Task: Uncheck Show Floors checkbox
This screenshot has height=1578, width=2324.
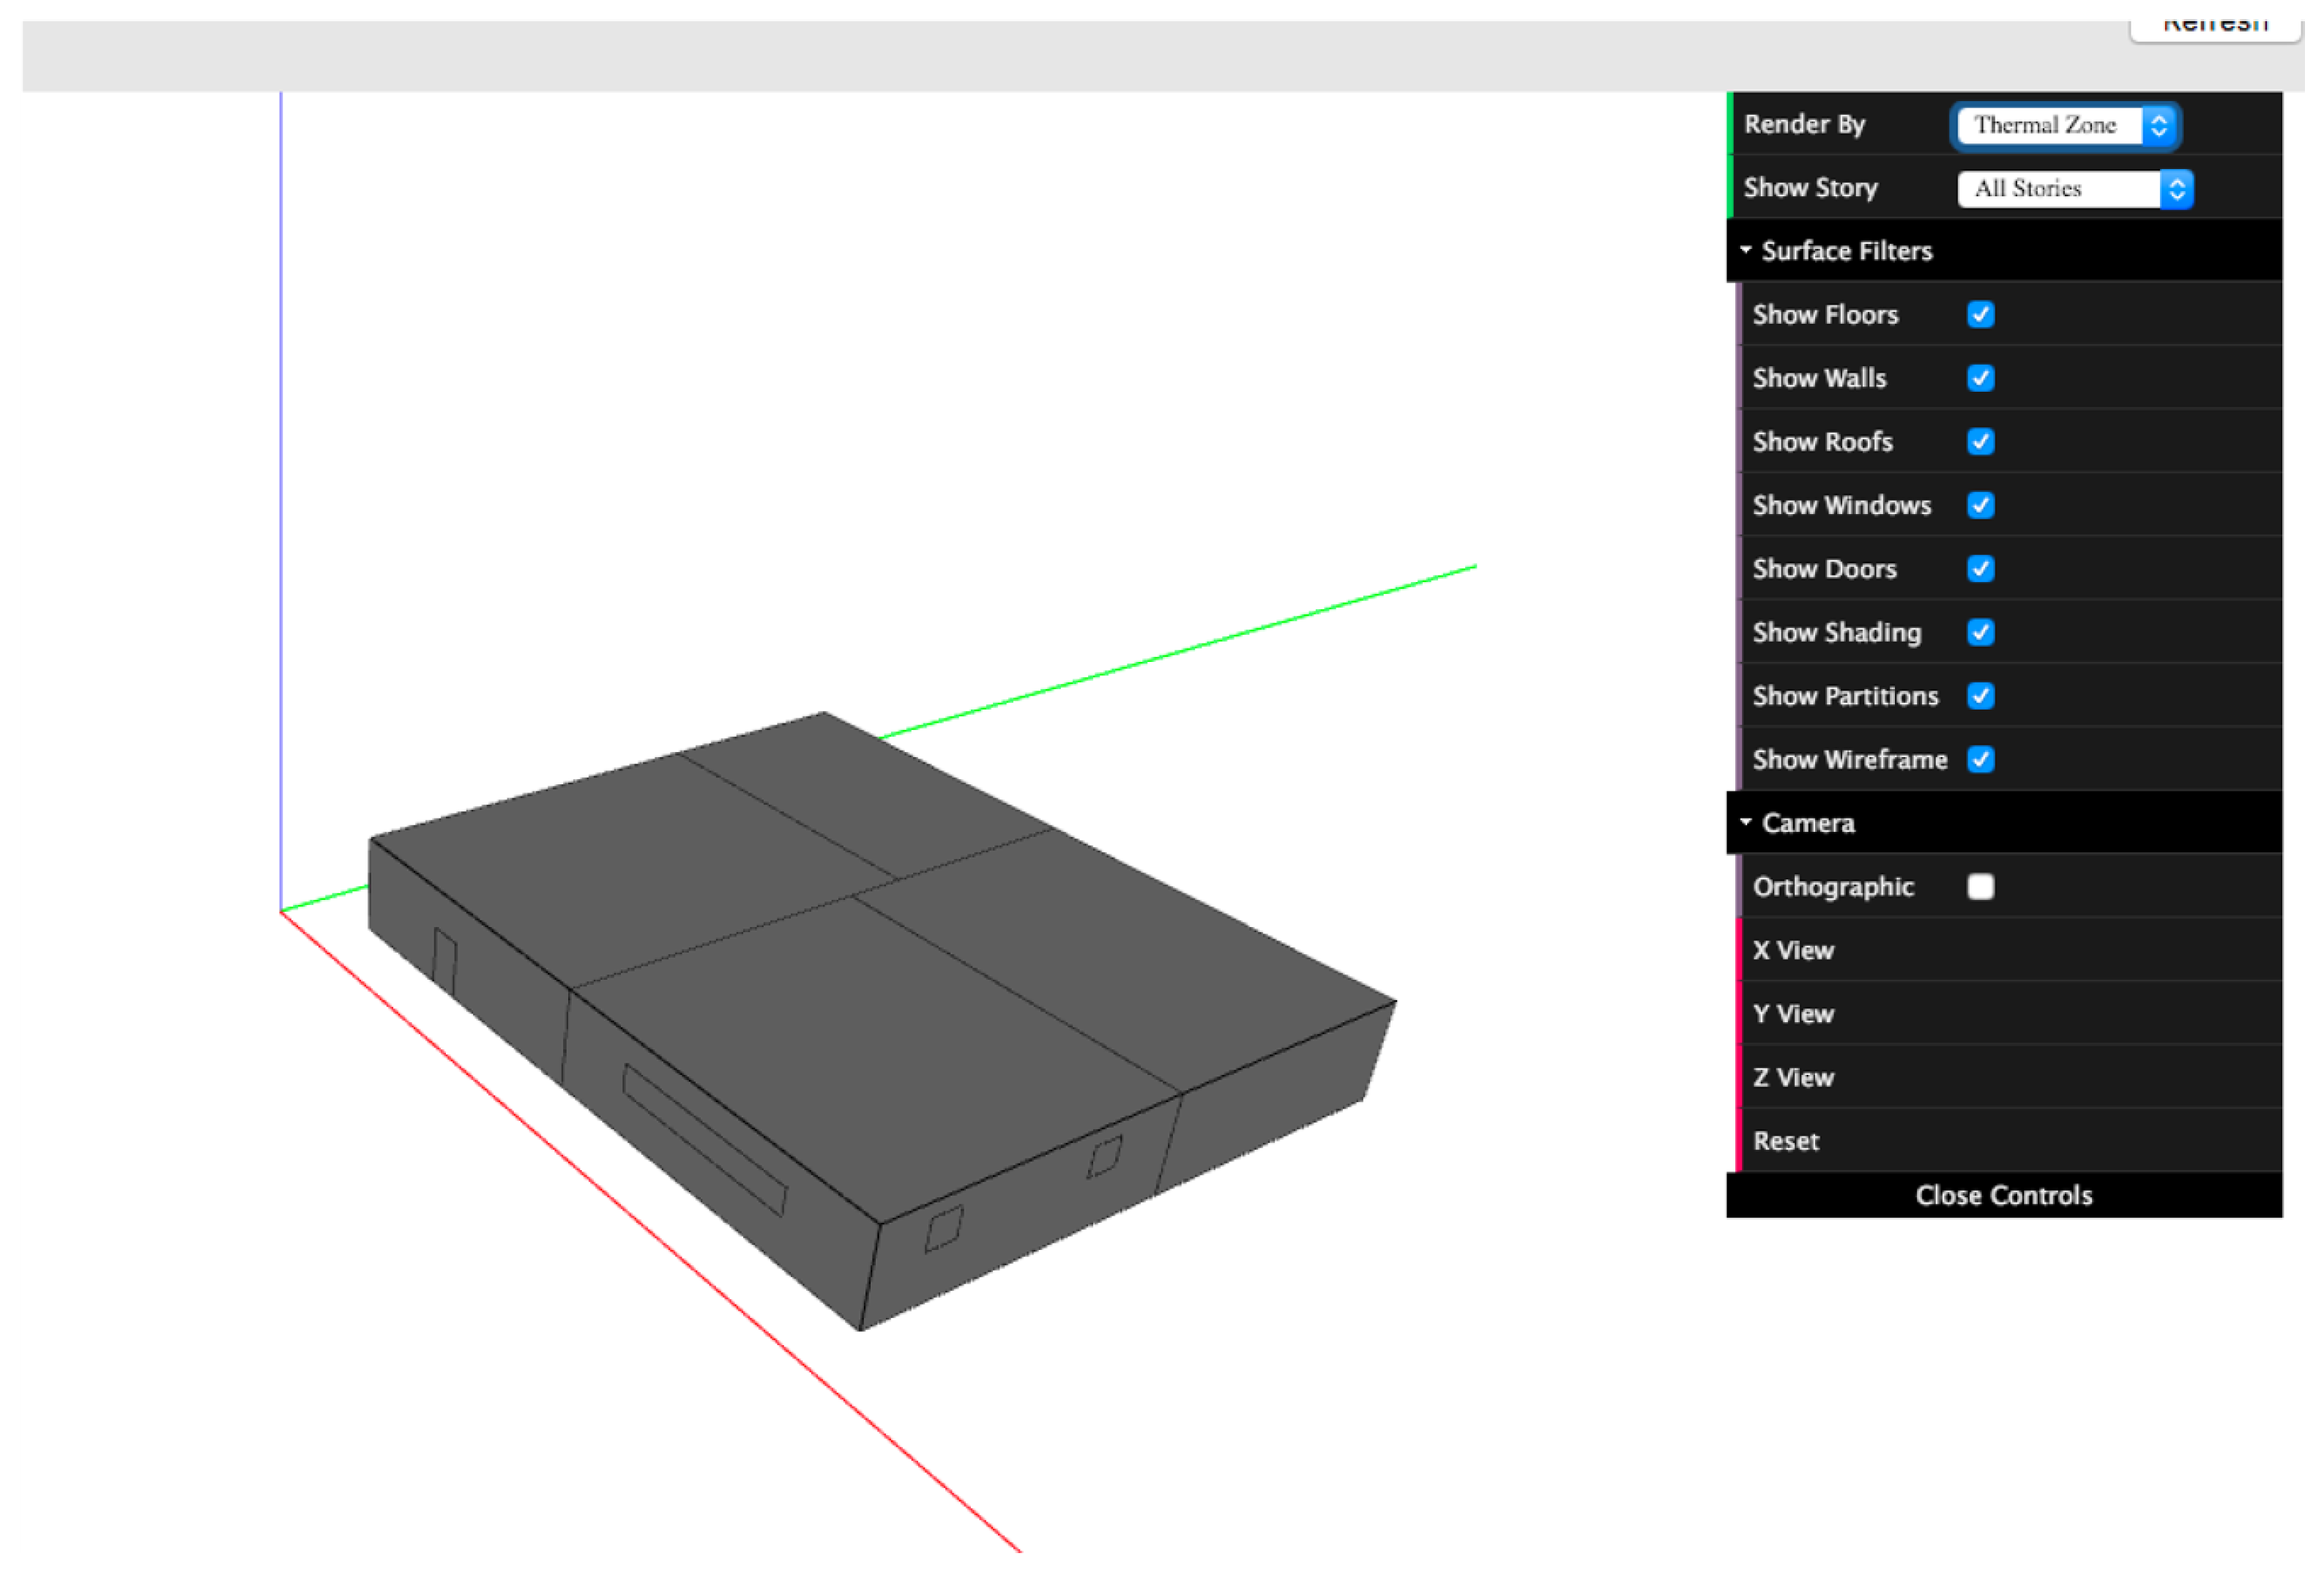Action: 1980,316
